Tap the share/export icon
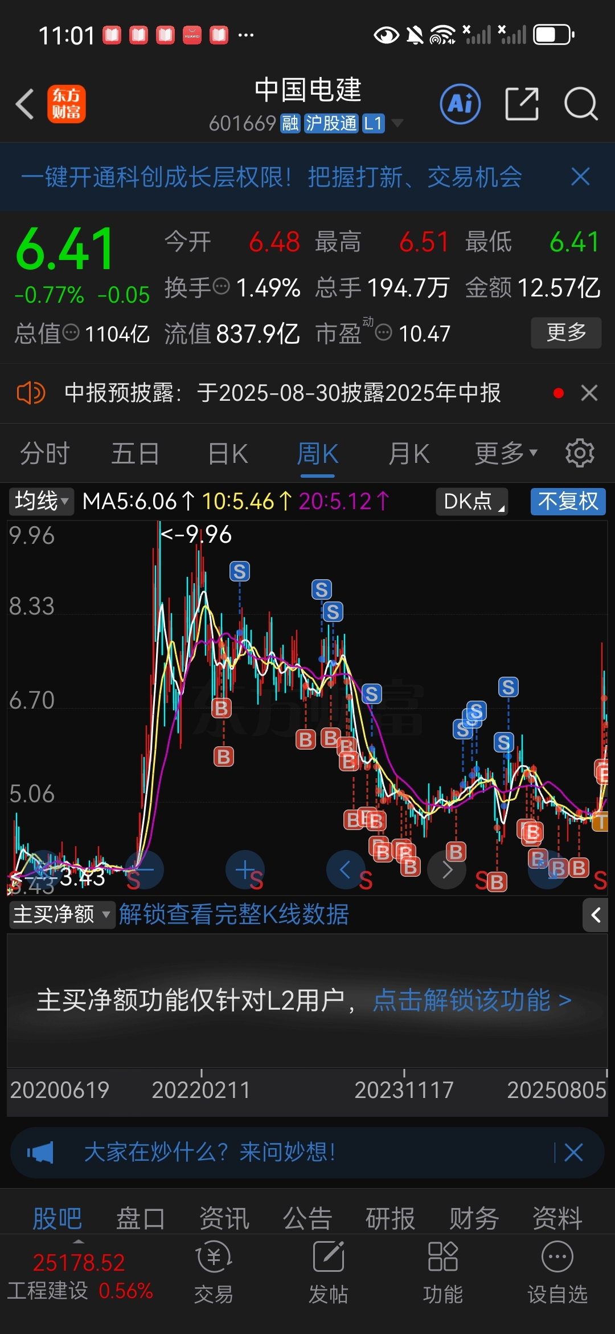The width and height of the screenshot is (615, 1334). [x=522, y=104]
